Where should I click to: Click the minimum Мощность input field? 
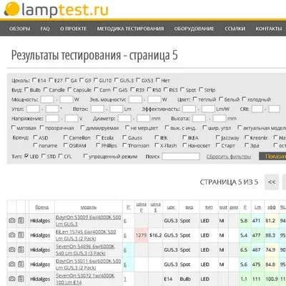pos(47,99)
